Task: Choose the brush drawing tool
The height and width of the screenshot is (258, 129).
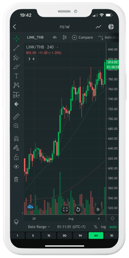Action: tap(16, 67)
